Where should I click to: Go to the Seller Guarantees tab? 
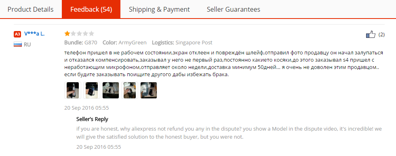click(234, 9)
